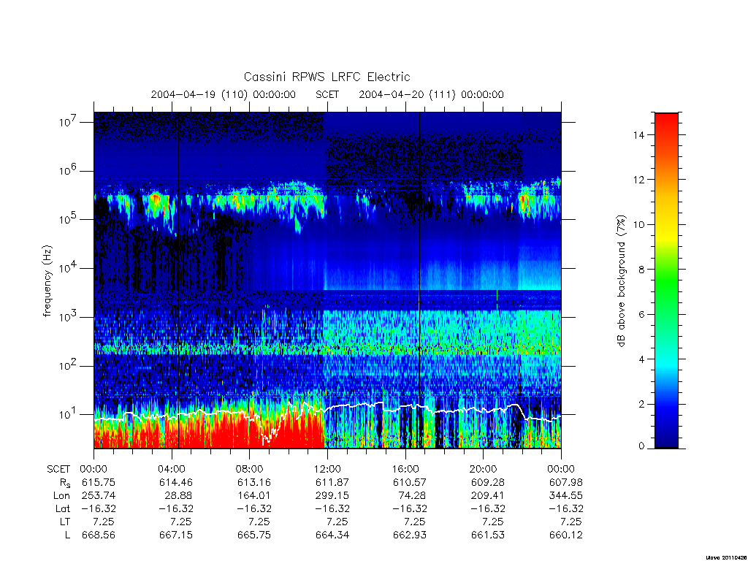Click the frequency (Hz) axis label

pyautogui.click(x=47, y=281)
